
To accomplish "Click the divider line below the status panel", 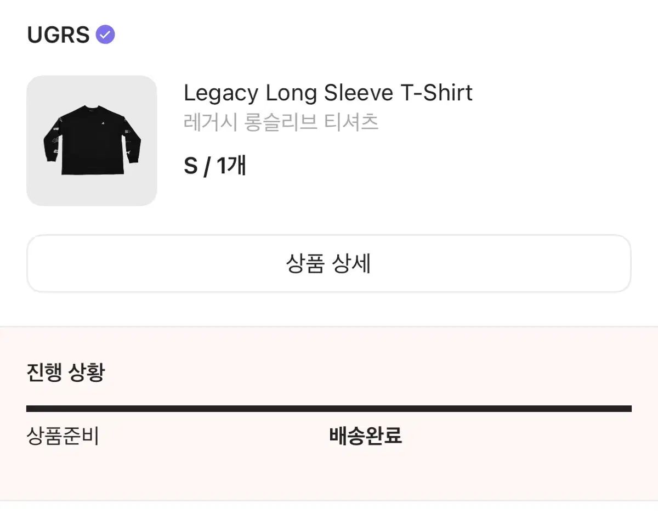I will (x=329, y=500).
